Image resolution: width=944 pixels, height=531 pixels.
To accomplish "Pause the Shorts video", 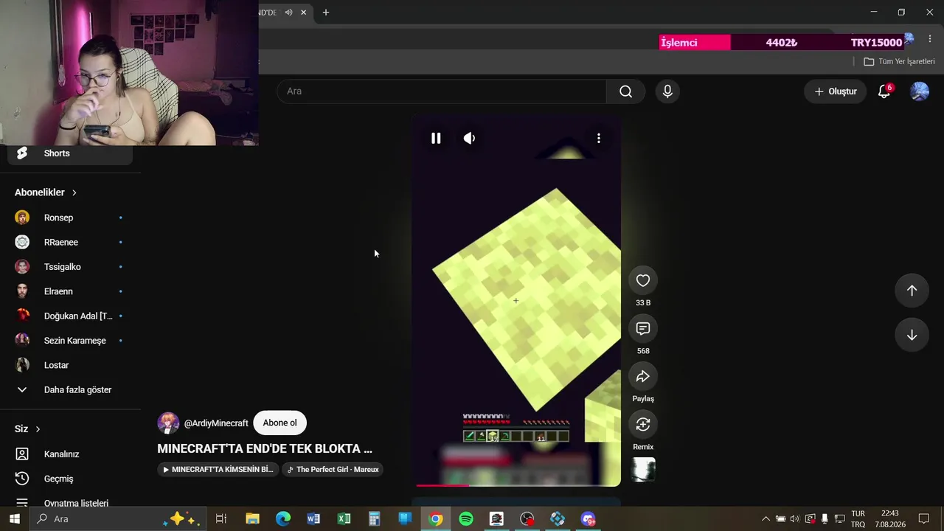I will click(x=436, y=138).
